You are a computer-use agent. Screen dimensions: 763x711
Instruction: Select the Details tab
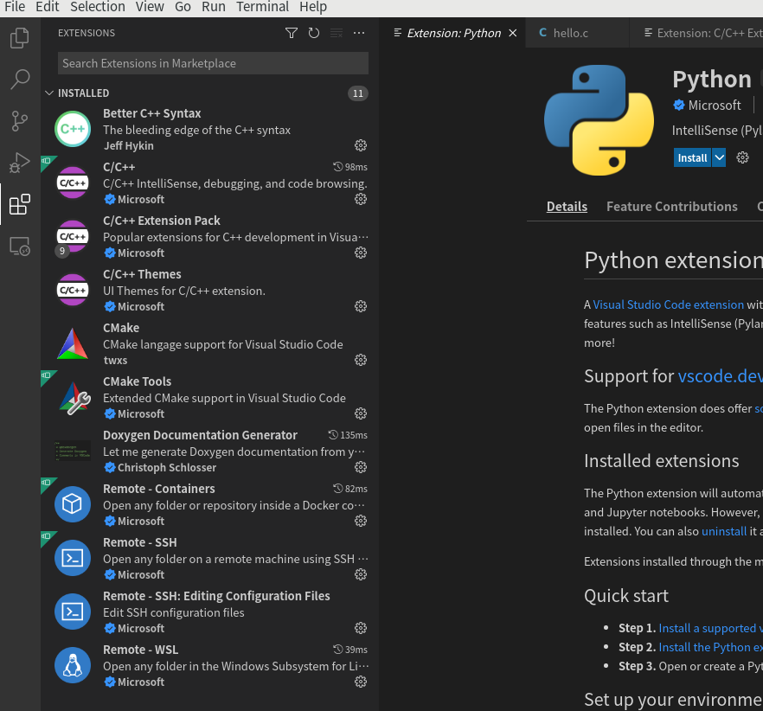(x=567, y=207)
